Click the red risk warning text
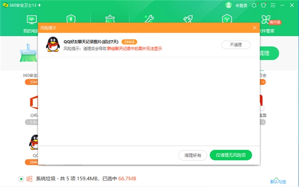This screenshot has height=187, width=299. click(x=135, y=49)
